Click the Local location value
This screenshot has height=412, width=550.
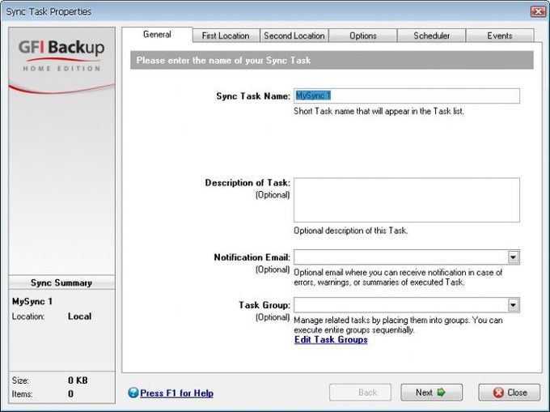pos(79,316)
